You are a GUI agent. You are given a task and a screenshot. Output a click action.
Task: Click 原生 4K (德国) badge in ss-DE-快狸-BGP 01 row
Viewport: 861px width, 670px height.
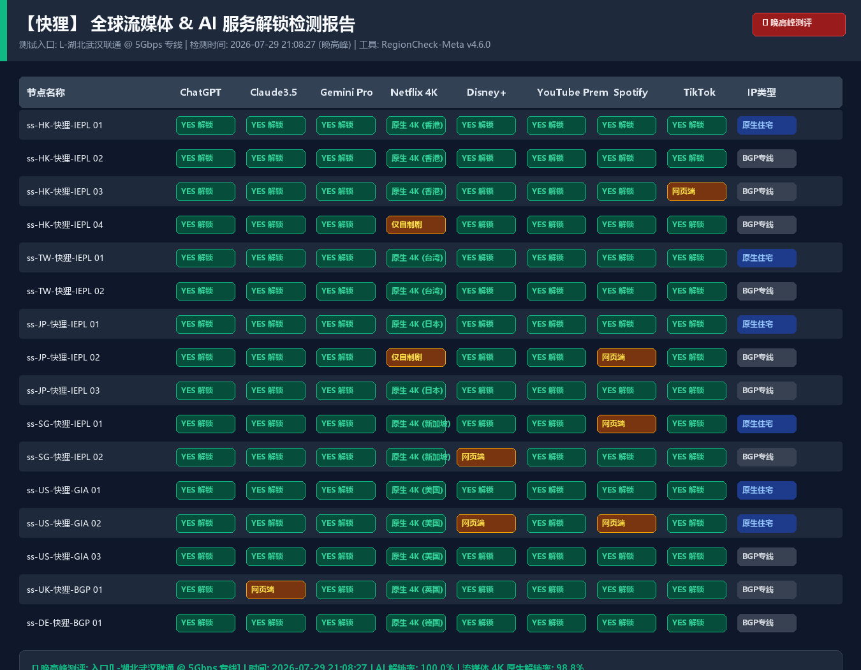click(416, 623)
